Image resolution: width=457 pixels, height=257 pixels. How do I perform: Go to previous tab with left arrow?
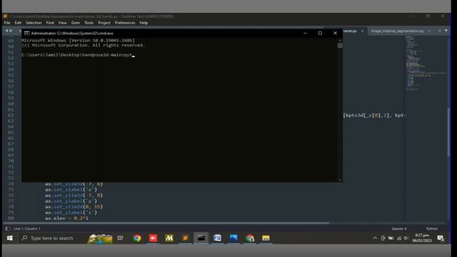pyautogui.click(x=6, y=31)
